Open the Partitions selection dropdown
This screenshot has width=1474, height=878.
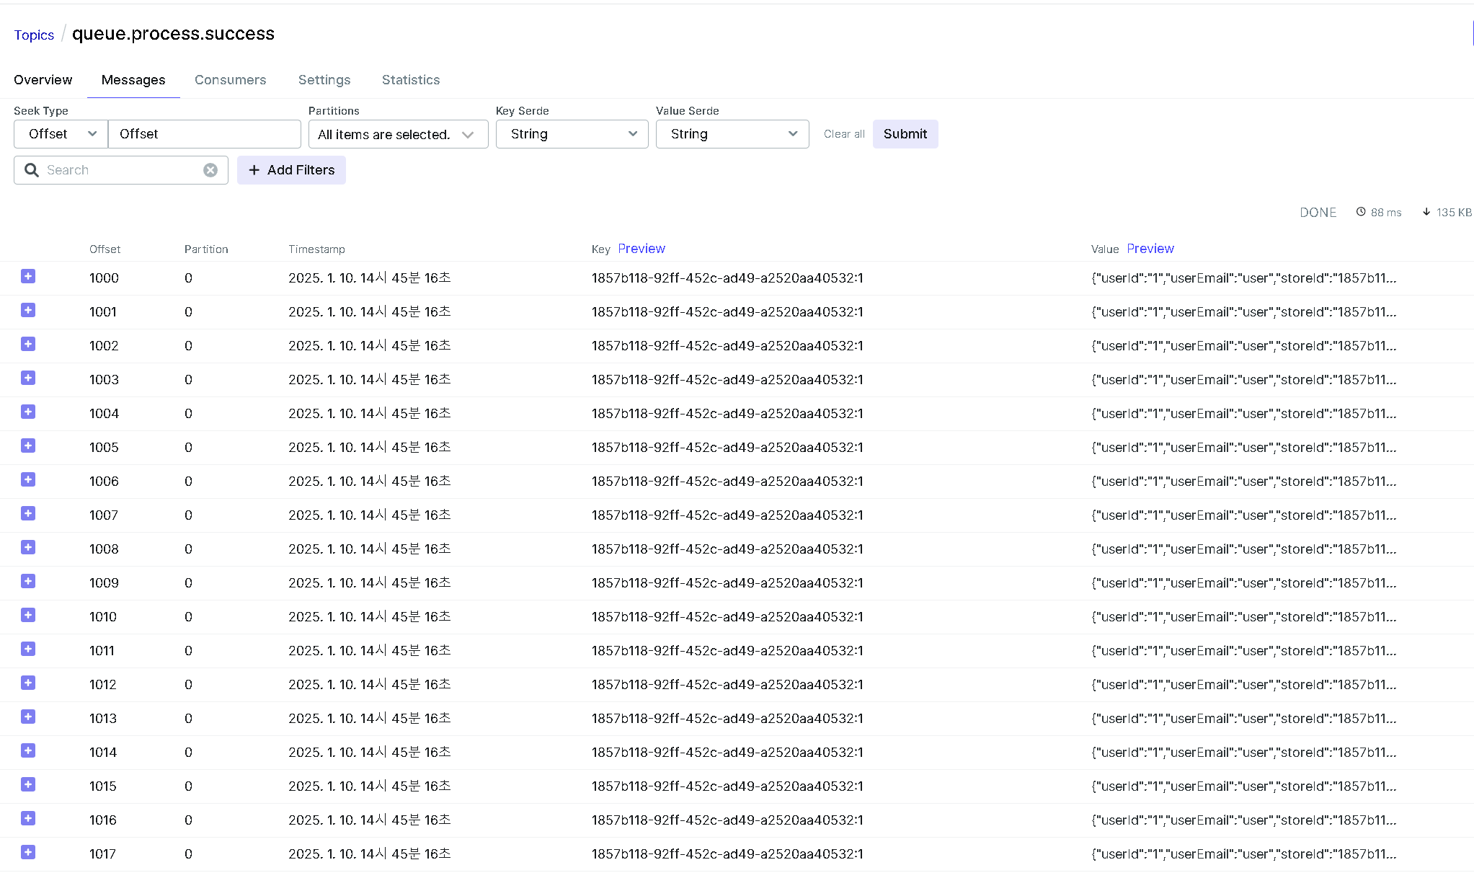398,134
